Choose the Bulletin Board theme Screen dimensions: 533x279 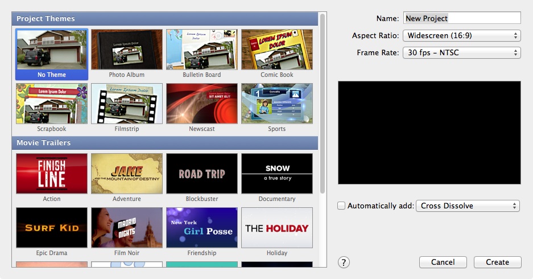click(x=202, y=50)
